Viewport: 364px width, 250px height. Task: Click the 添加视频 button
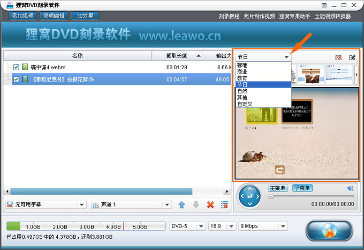tap(22, 16)
